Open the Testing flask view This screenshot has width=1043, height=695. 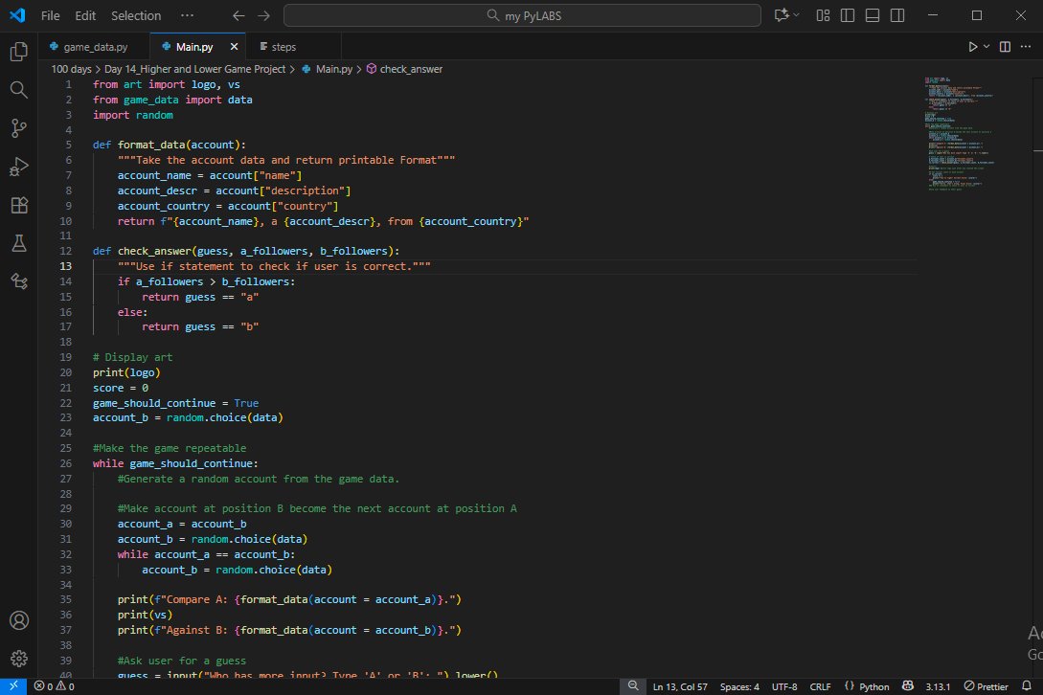[18, 243]
